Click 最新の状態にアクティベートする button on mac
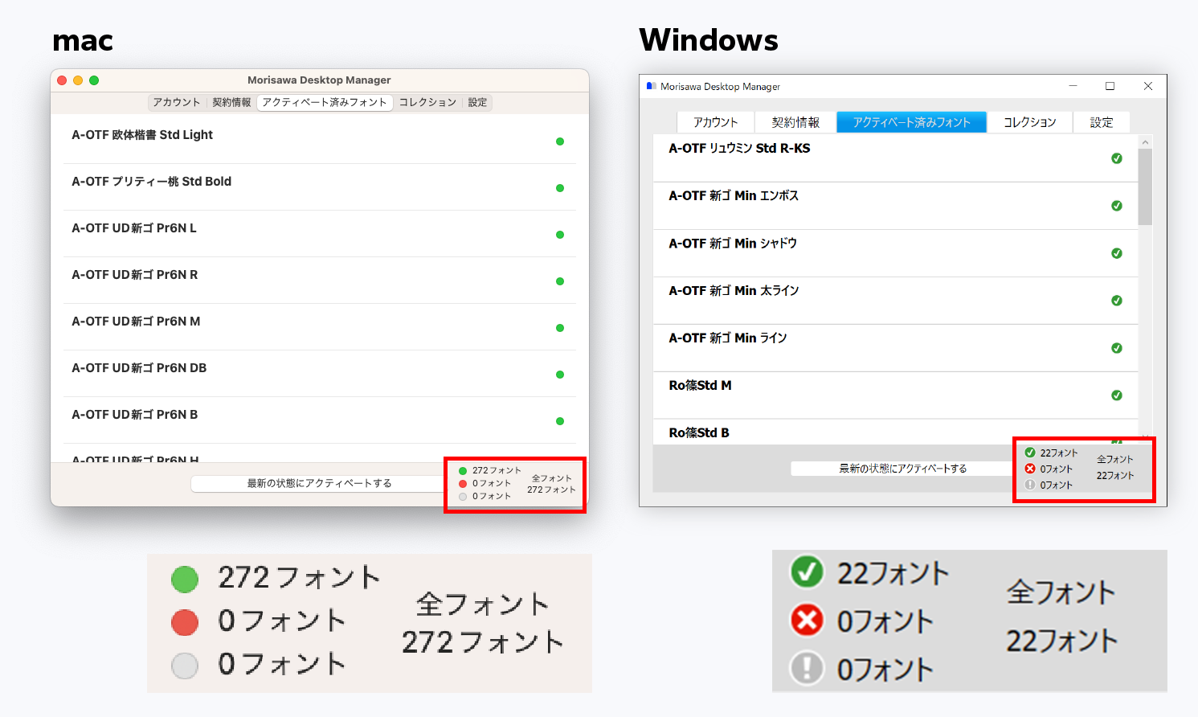 coord(319,483)
